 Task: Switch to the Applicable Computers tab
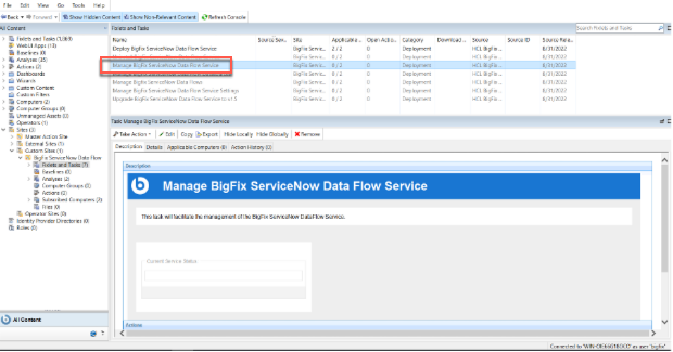tap(197, 147)
